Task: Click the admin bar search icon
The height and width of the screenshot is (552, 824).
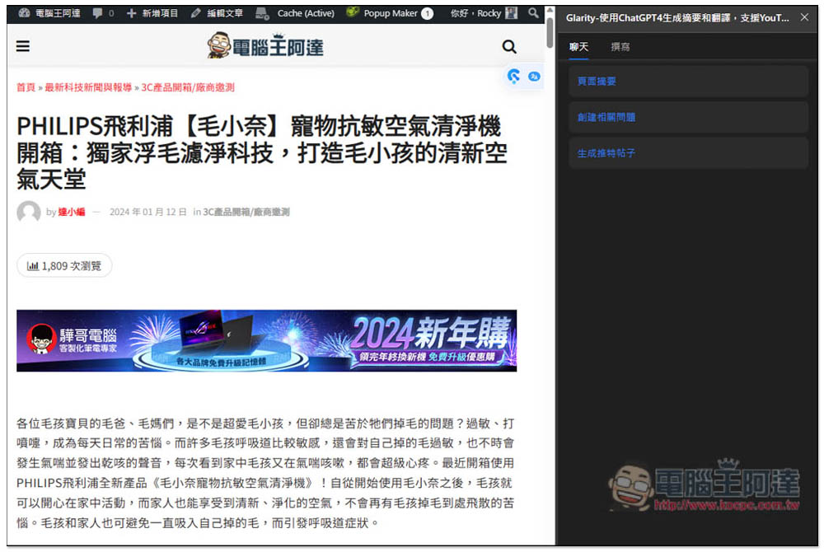Action: click(533, 13)
